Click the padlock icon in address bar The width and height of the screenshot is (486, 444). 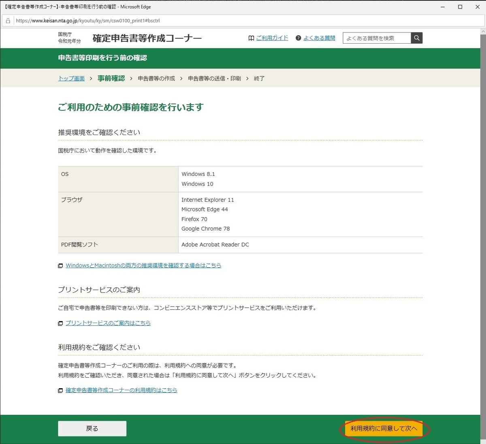(8, 21)
